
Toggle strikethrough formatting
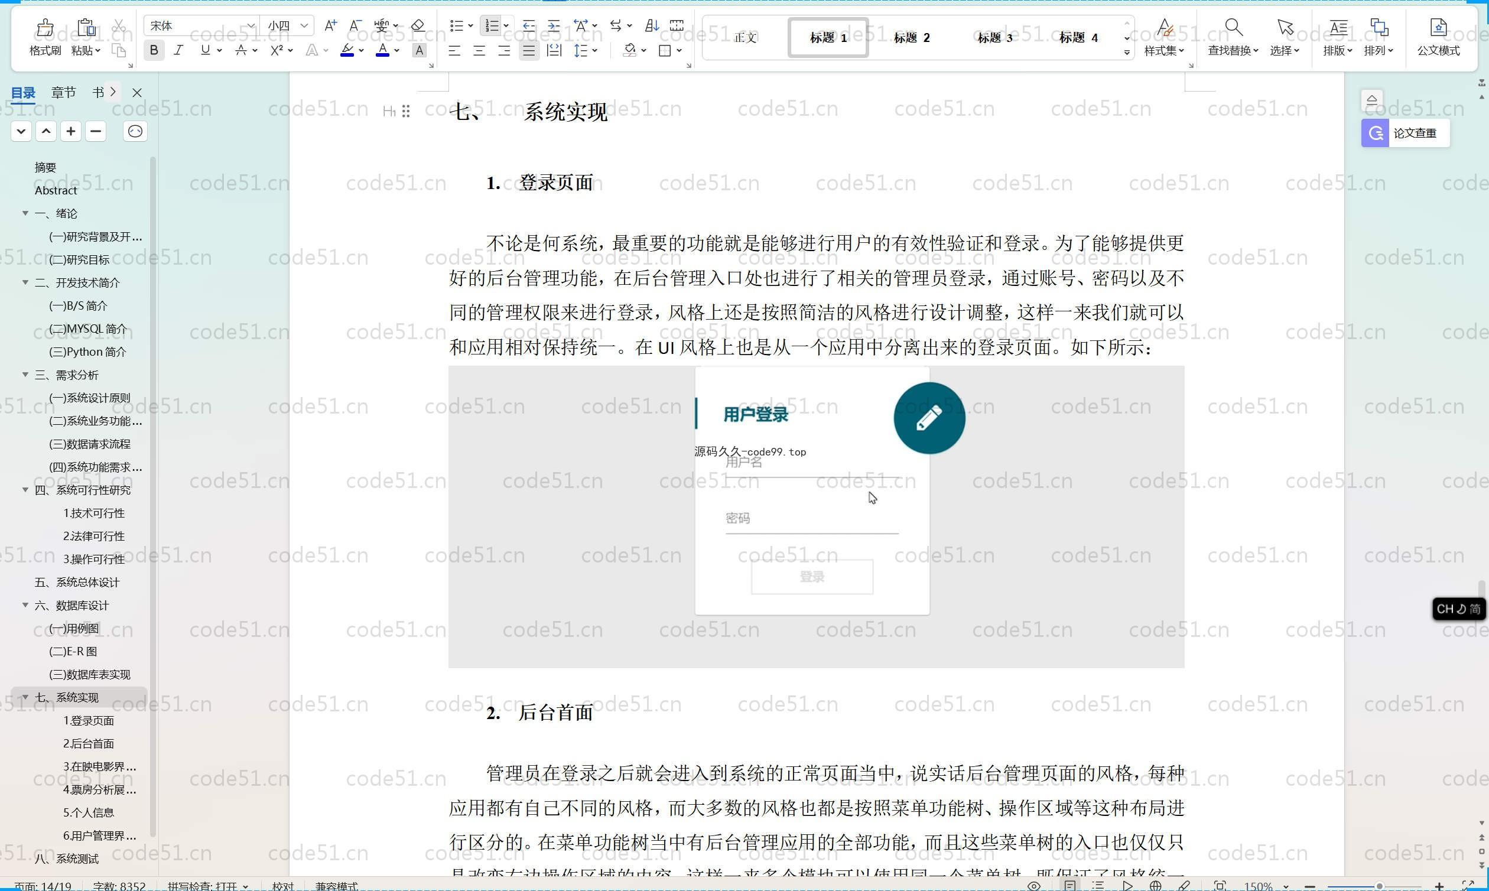240,50
